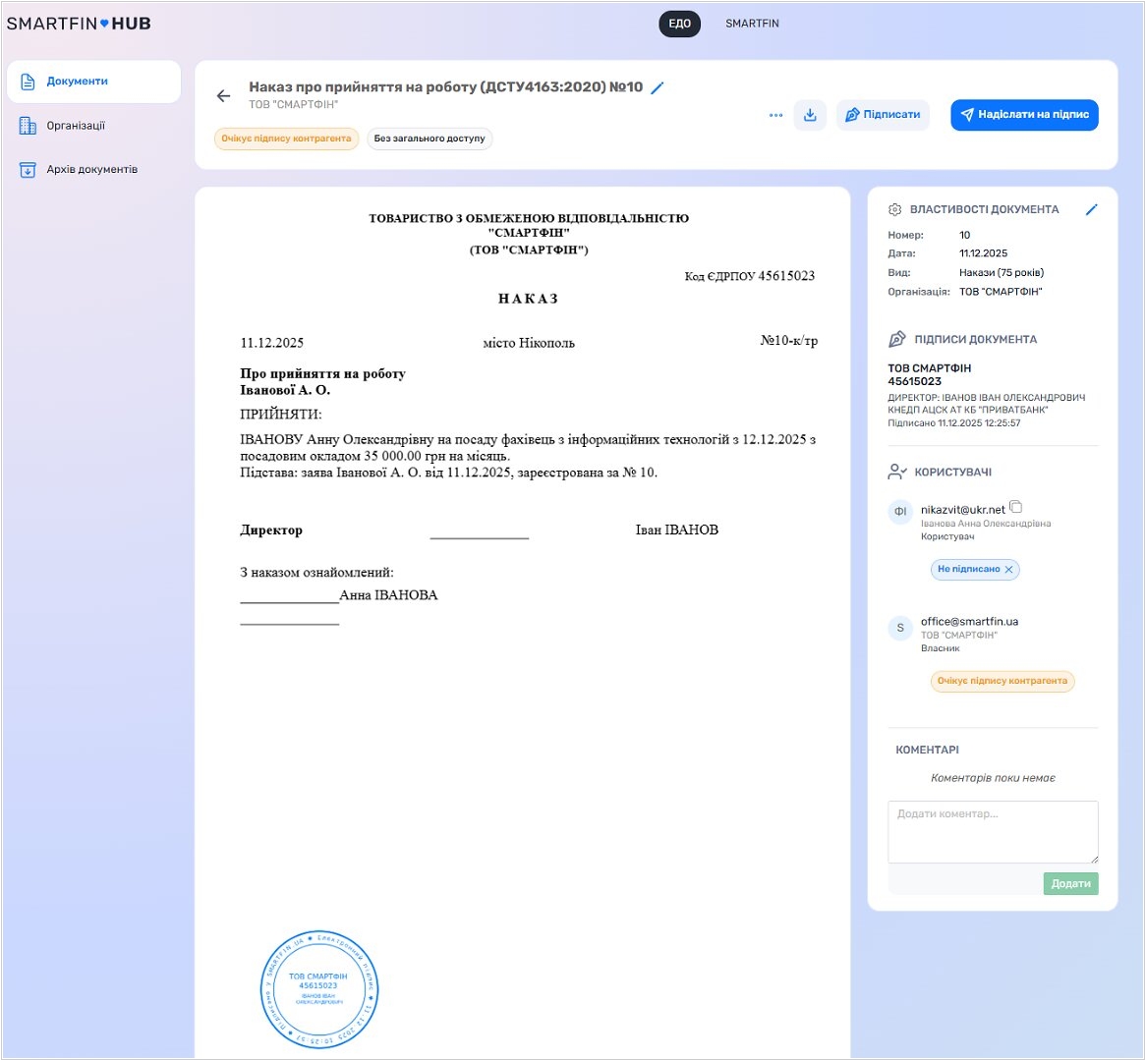Remove the 'Не підписано' tag with X
Image resolution: width=1145 pixels, height=1060 pixels.
click(x=1008, y=570)
